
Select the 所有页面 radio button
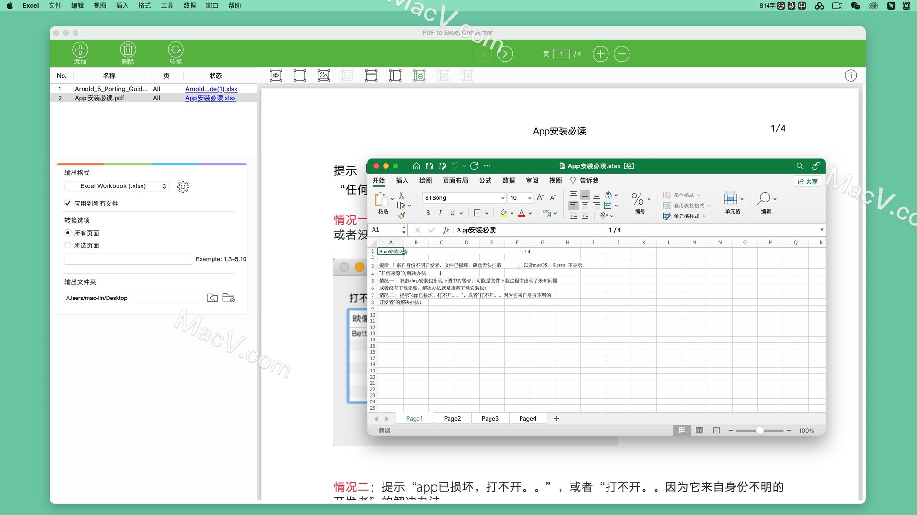68,233
